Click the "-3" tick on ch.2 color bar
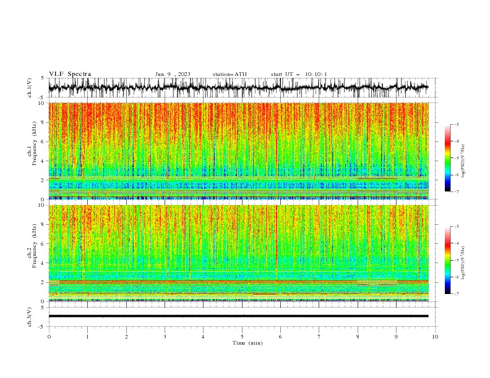 tap(457, 227)
